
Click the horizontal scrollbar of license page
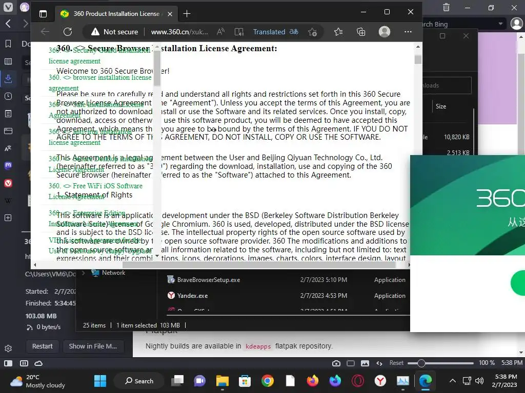point(259,265)
